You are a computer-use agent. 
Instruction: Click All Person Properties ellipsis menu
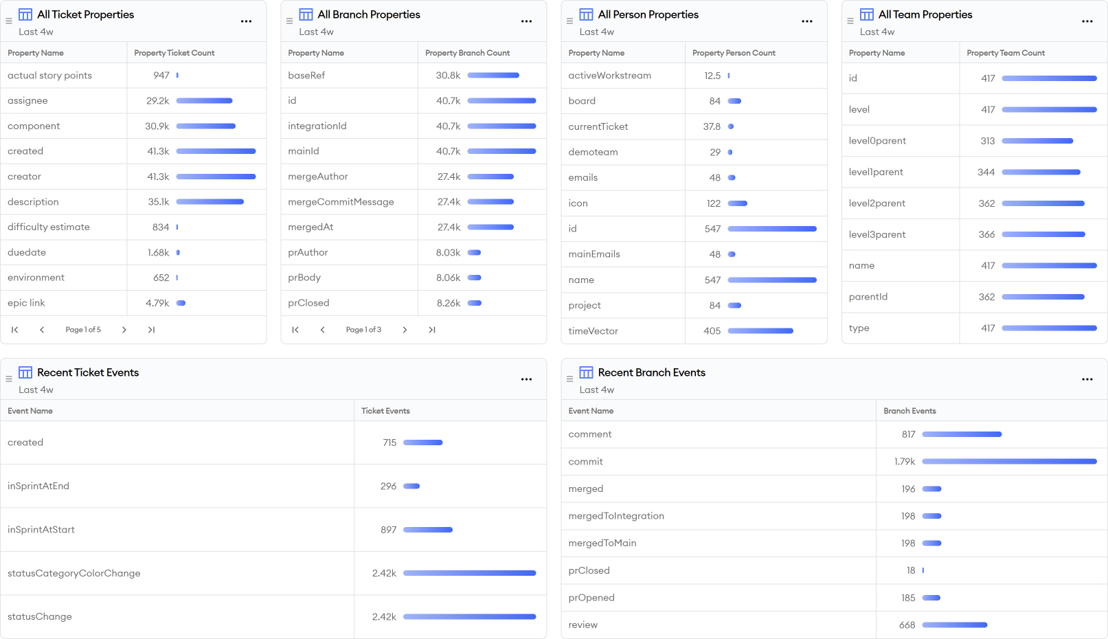(806, 22)
